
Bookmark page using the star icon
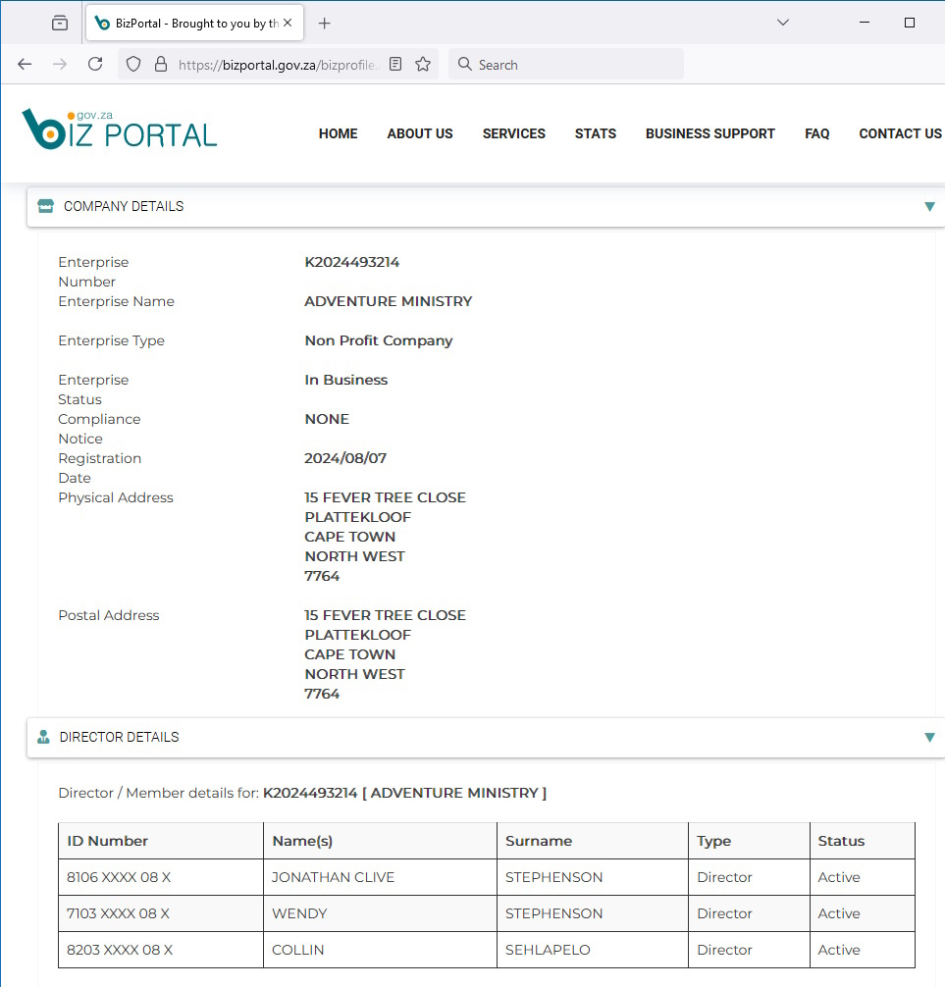tap(423, 65)
